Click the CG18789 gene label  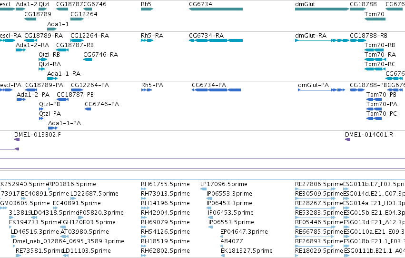coord(38,14)
